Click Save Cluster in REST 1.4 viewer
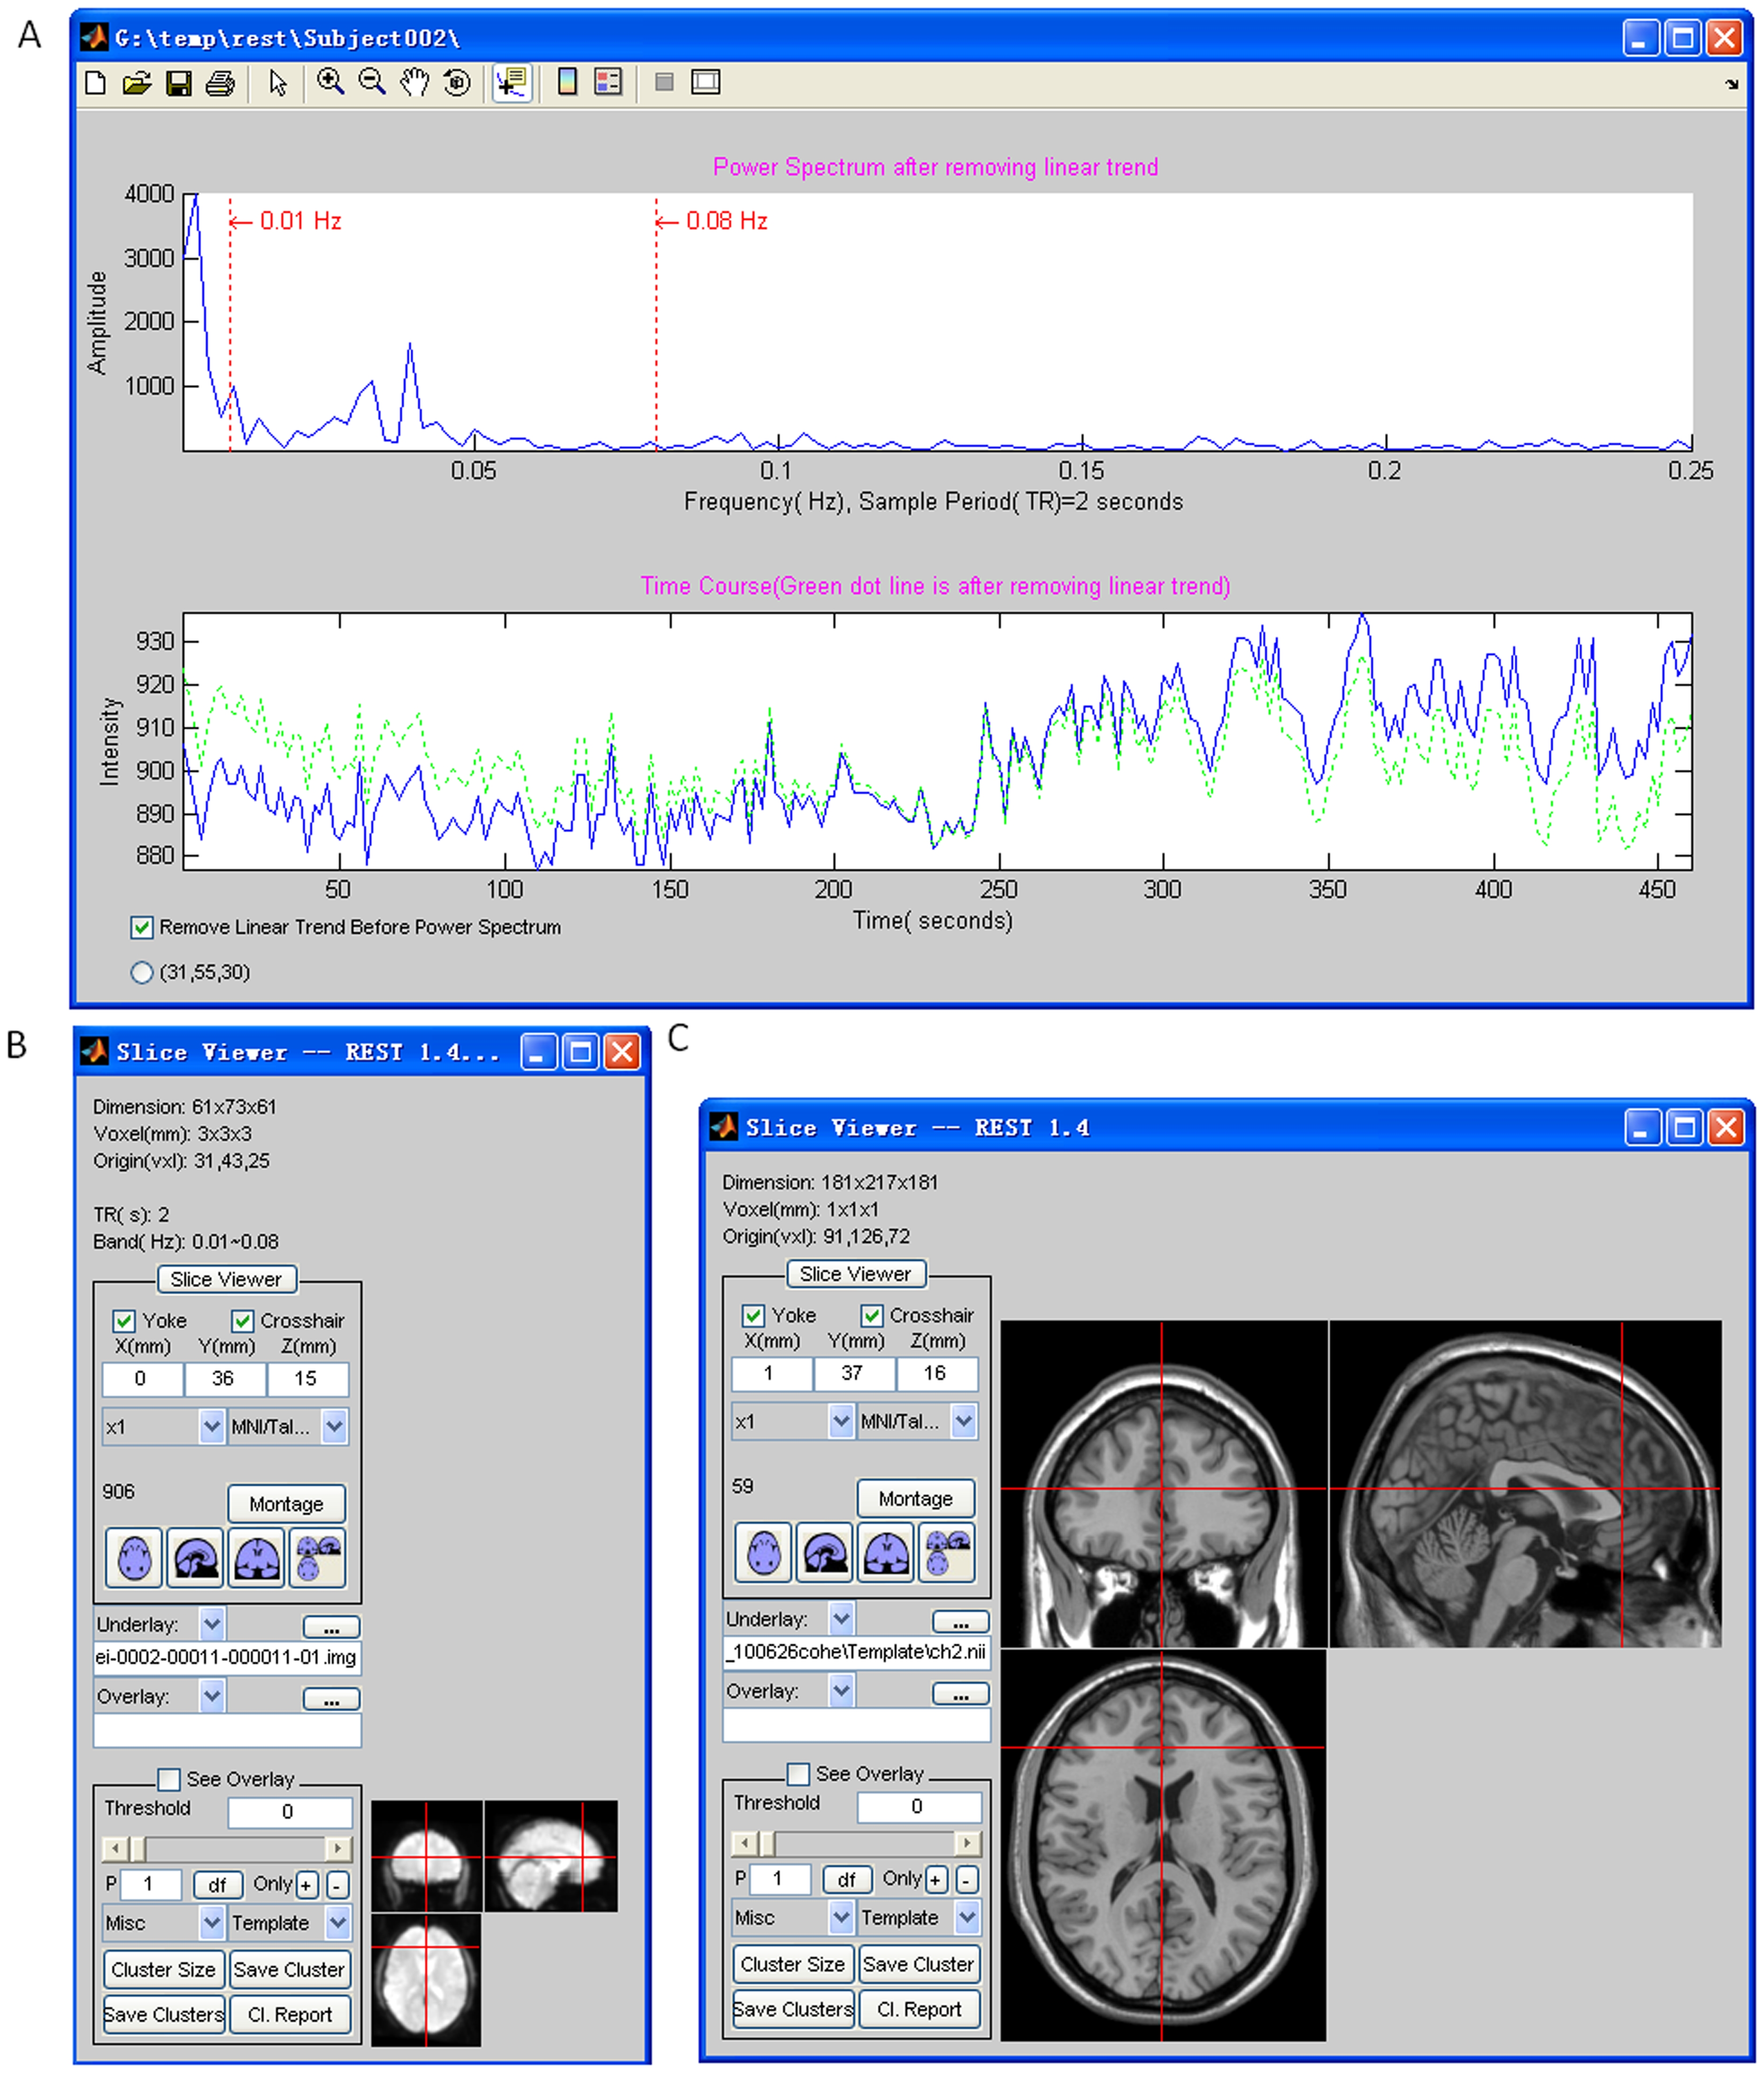This screenshot has width=1764, height=2073. click(x=919, y=1964)
